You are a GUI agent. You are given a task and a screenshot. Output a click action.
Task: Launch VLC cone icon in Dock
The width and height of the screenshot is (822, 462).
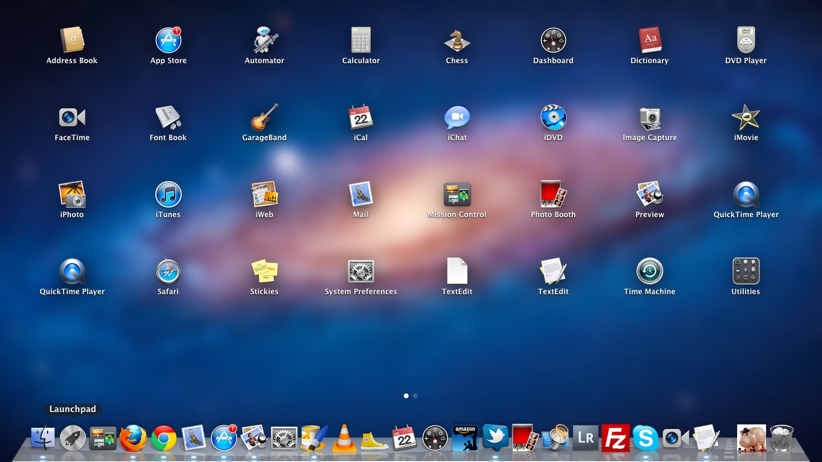(x=344, y=438)
